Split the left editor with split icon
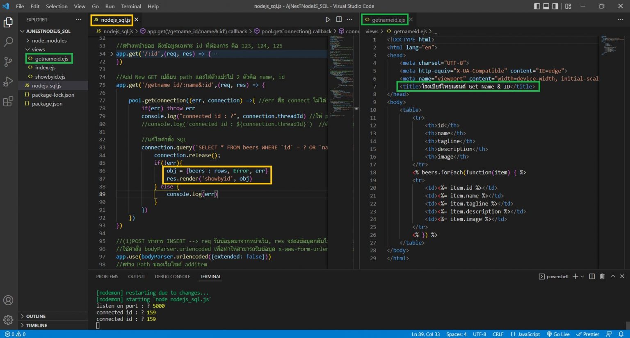 tap(339, 20)
